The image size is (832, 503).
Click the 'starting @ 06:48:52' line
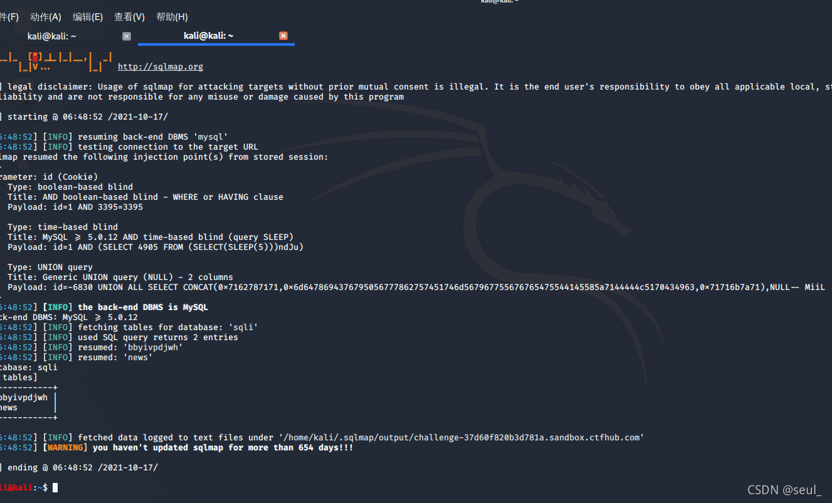point(84,117)
